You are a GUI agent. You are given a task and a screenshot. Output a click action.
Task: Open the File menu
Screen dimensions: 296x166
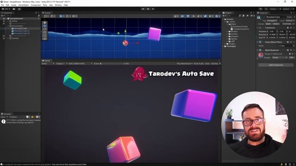point(2,5)
